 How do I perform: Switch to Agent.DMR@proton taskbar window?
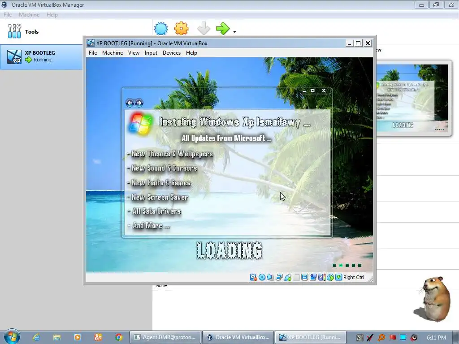pyautogui.click(x=165, y=337)
